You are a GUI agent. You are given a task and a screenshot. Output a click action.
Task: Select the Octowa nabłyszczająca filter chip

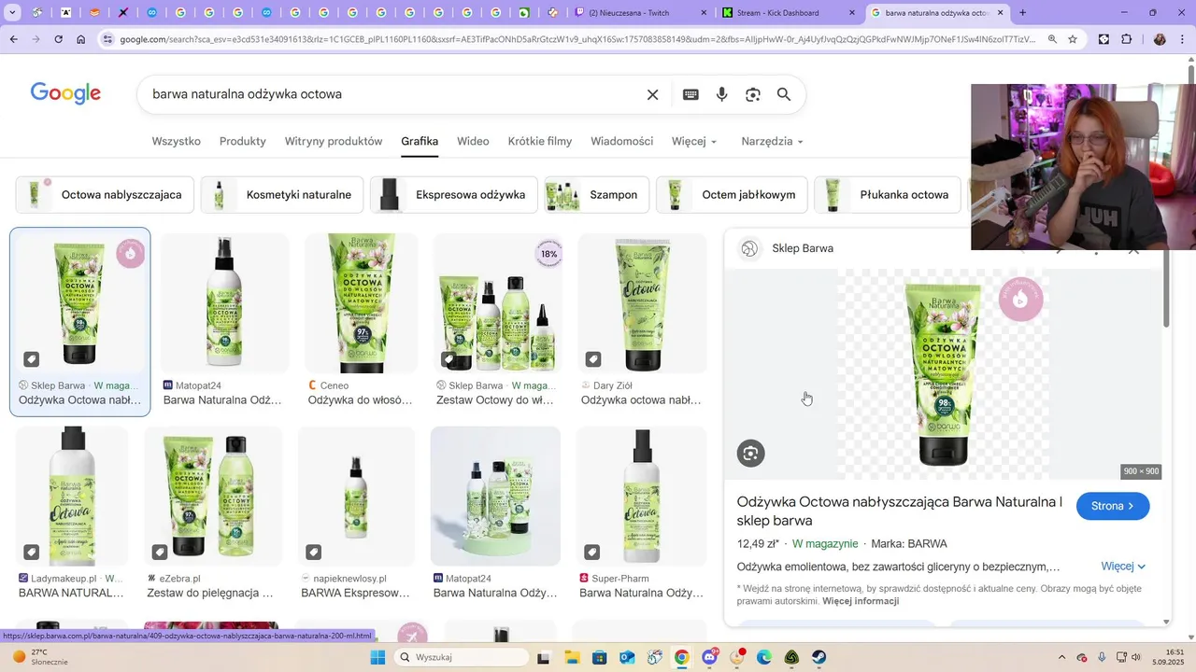click(105, 195)
